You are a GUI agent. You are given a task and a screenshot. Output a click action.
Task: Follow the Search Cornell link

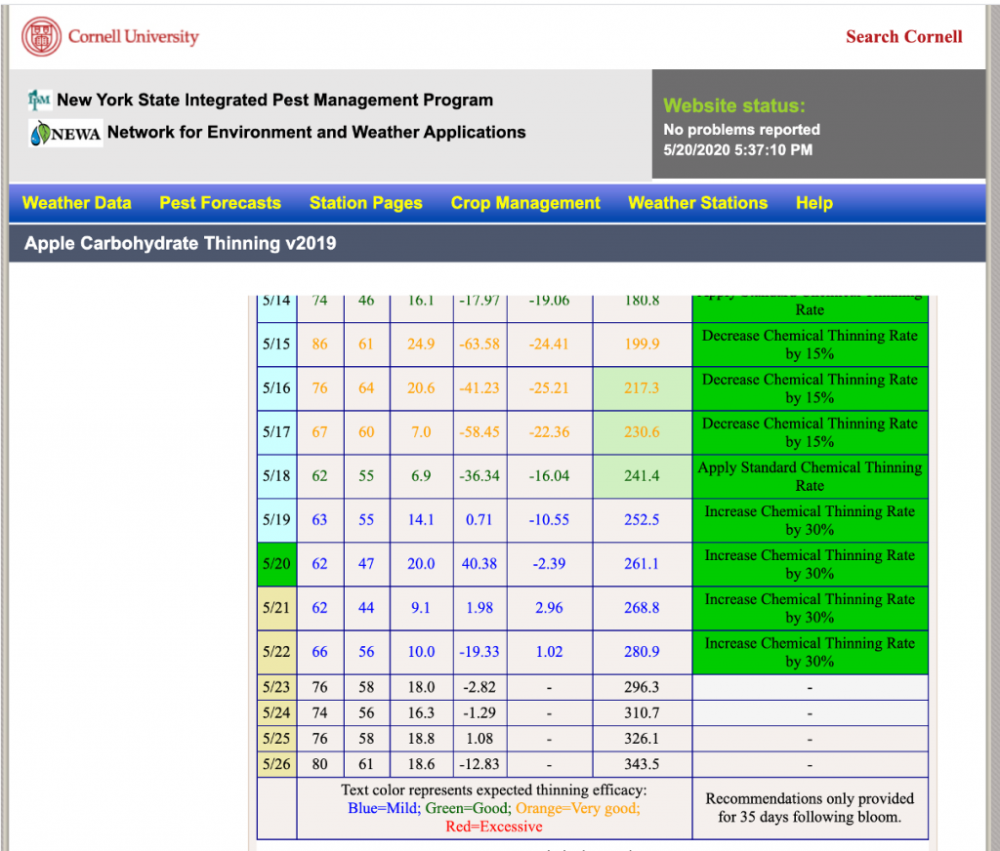coord(903,37)
